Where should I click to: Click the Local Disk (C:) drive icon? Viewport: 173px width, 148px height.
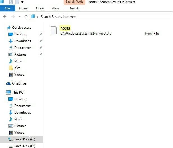pyautogui.click(x=10, y=139)
